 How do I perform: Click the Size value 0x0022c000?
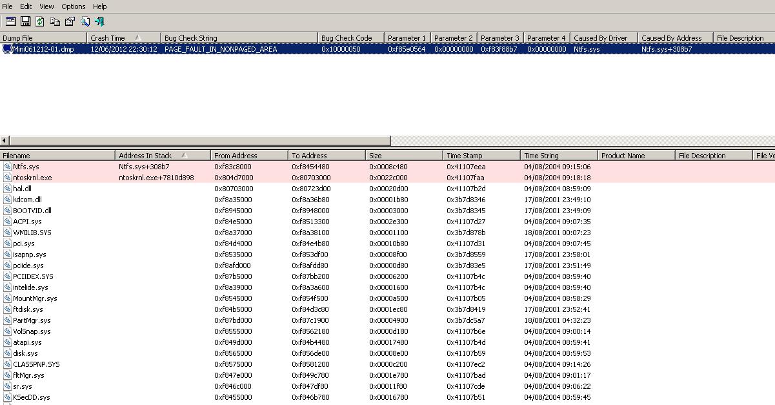point(388,178)
